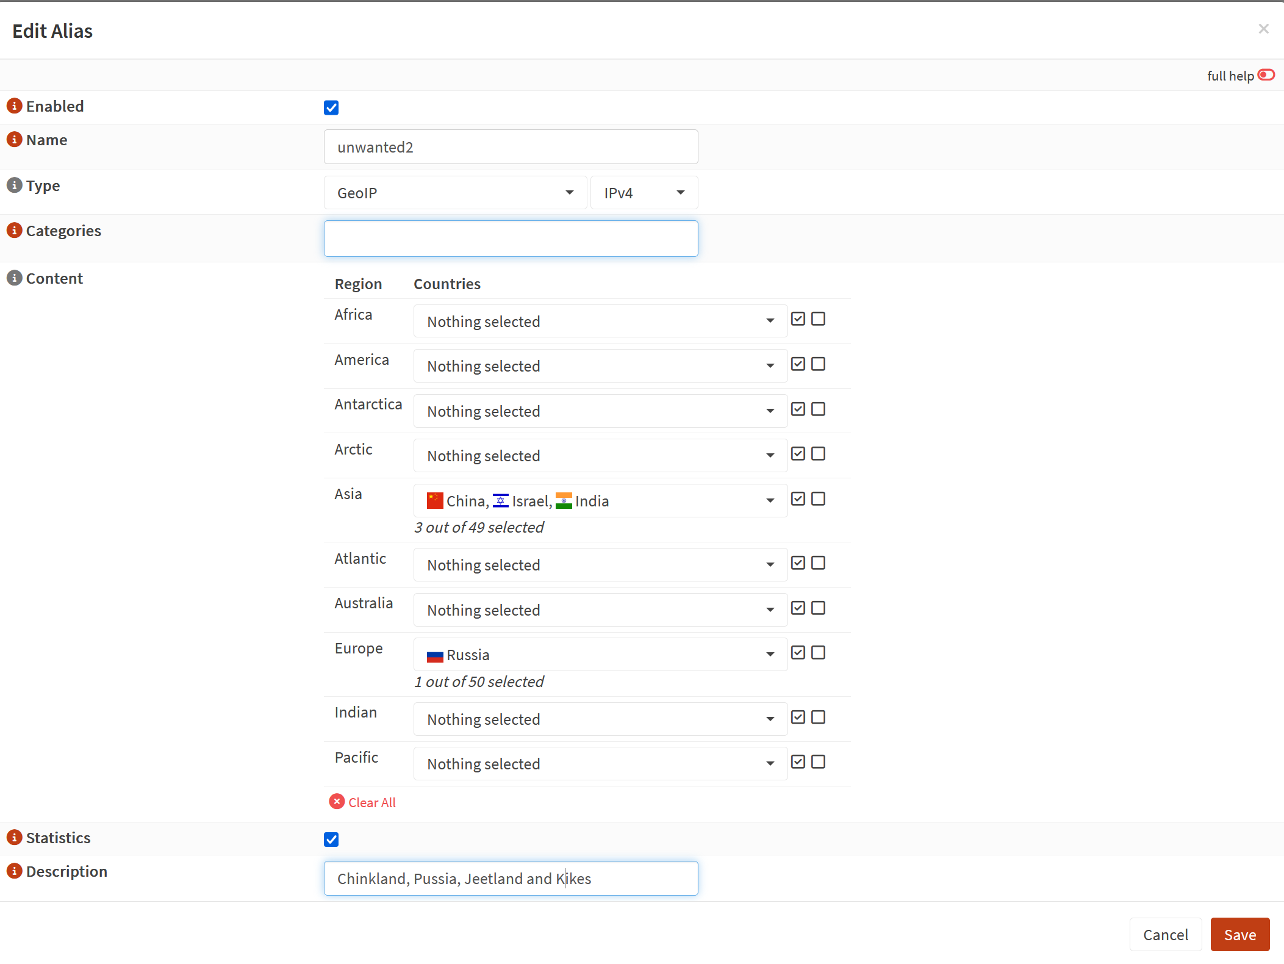This screenshot has width=1284, height=964.
Task: Deselect all countries in Indian row
Action: coord(819,718)
